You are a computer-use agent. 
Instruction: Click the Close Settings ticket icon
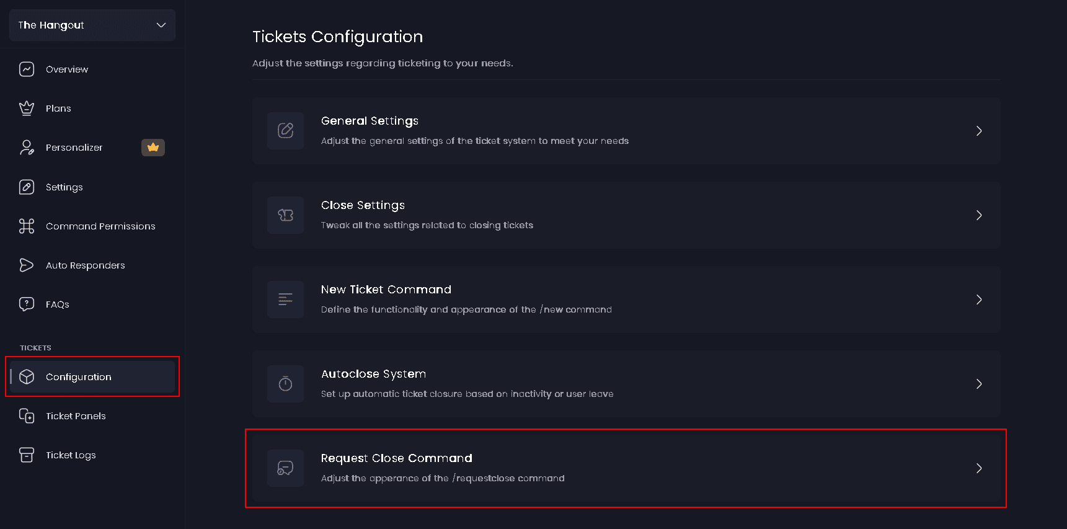285,215
